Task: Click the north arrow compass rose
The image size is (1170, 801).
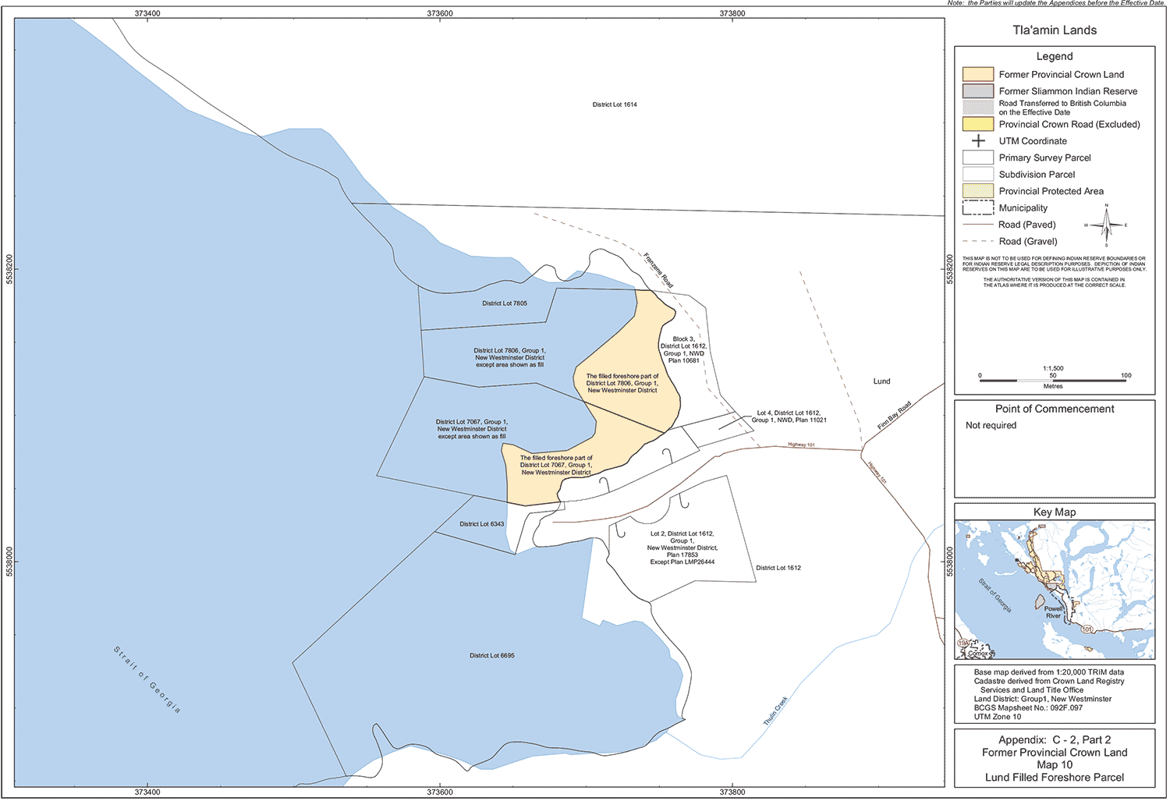Action: coord(1105,225)
